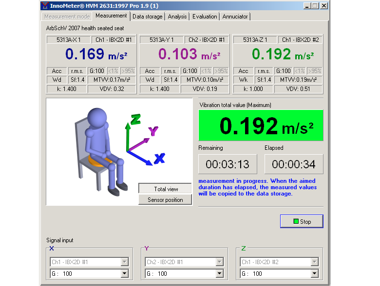Image resolution: width=380 pixels, height=286 pixels.
Task: Maximize the InnoMeter window
Action: [x=314, y=6]
